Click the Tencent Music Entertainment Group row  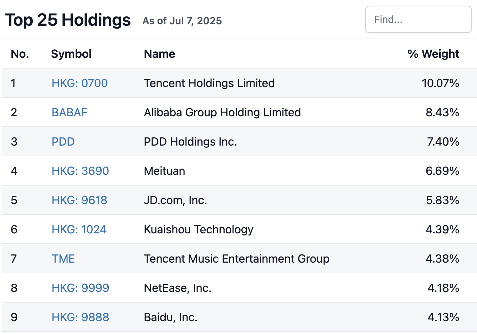(x=236, y=259)
